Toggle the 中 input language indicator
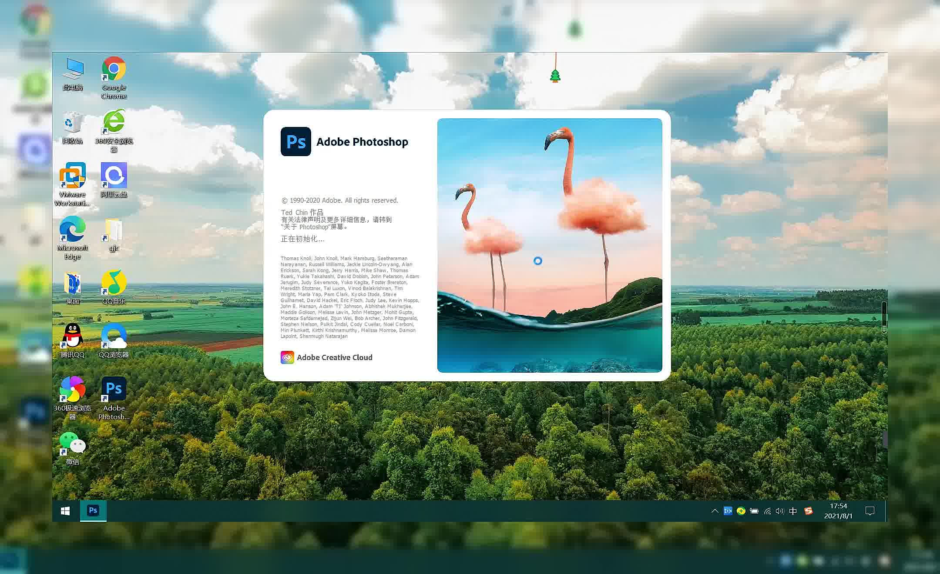The image size is (940, 574). tap(793, 511)
